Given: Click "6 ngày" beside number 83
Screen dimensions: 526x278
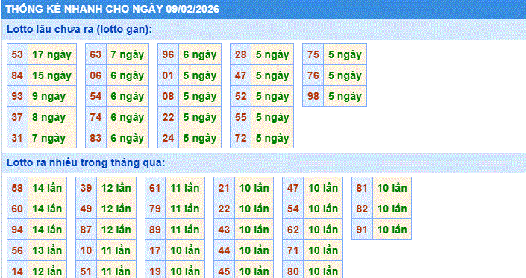Looking at the screenshot, I should (128, 138).
